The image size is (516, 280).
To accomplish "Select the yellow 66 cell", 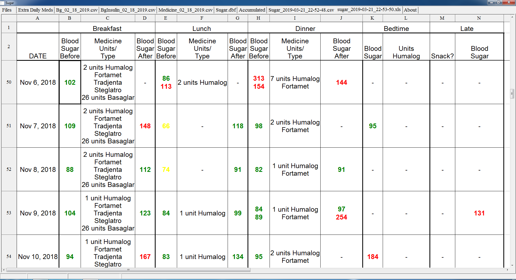I will (x=166, y=126).
